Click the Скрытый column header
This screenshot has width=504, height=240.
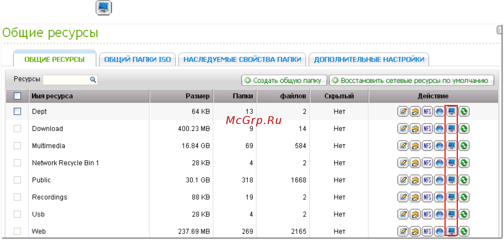tap(339, 96)
